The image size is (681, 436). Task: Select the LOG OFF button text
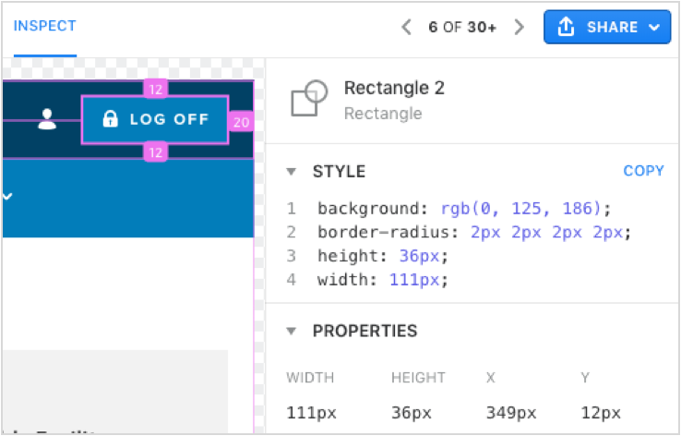pos(169,119)
